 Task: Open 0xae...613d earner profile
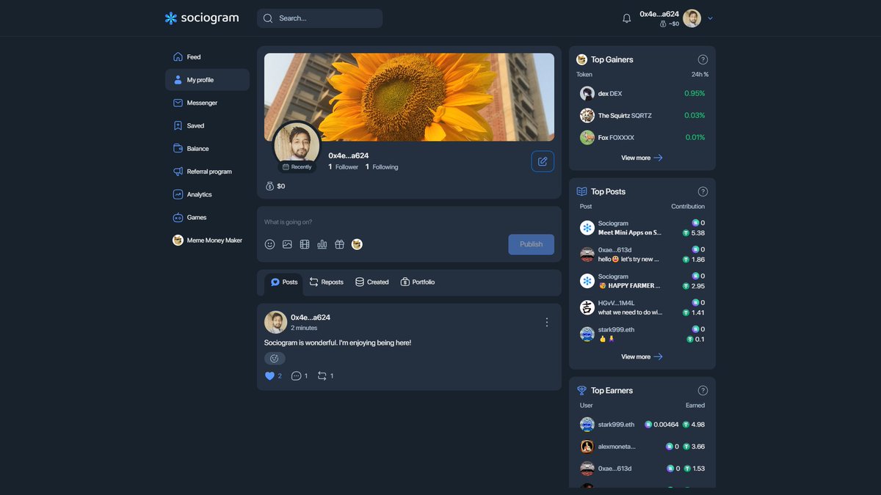point(642,468)
